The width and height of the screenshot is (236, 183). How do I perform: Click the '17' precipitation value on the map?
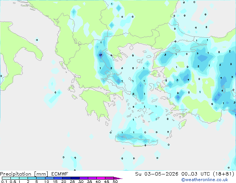coord(101,55)
